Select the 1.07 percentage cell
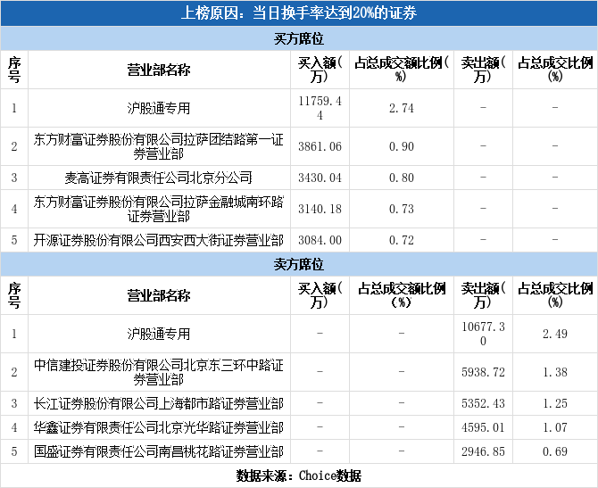This screenshot has height=488, width=598. pos(555,427)
